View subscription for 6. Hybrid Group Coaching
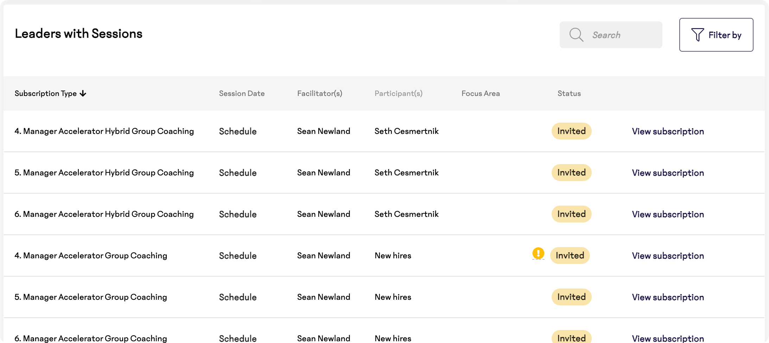The height and width of the screenshot is (343, 769). pyautogui.click(x=668, y=214)
